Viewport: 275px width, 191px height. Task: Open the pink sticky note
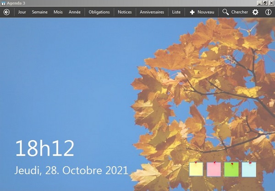pos(214,169)
